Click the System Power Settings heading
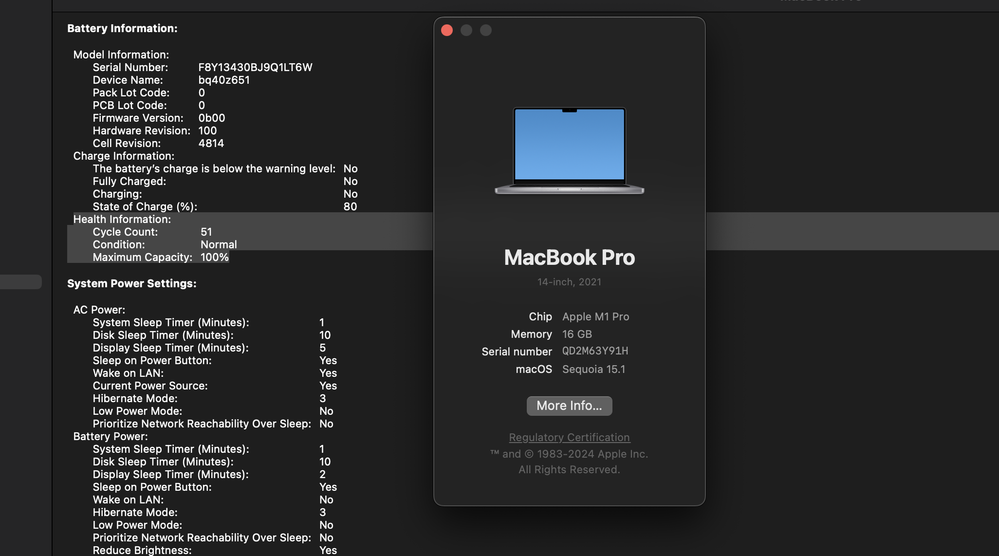 click(131, 283)
